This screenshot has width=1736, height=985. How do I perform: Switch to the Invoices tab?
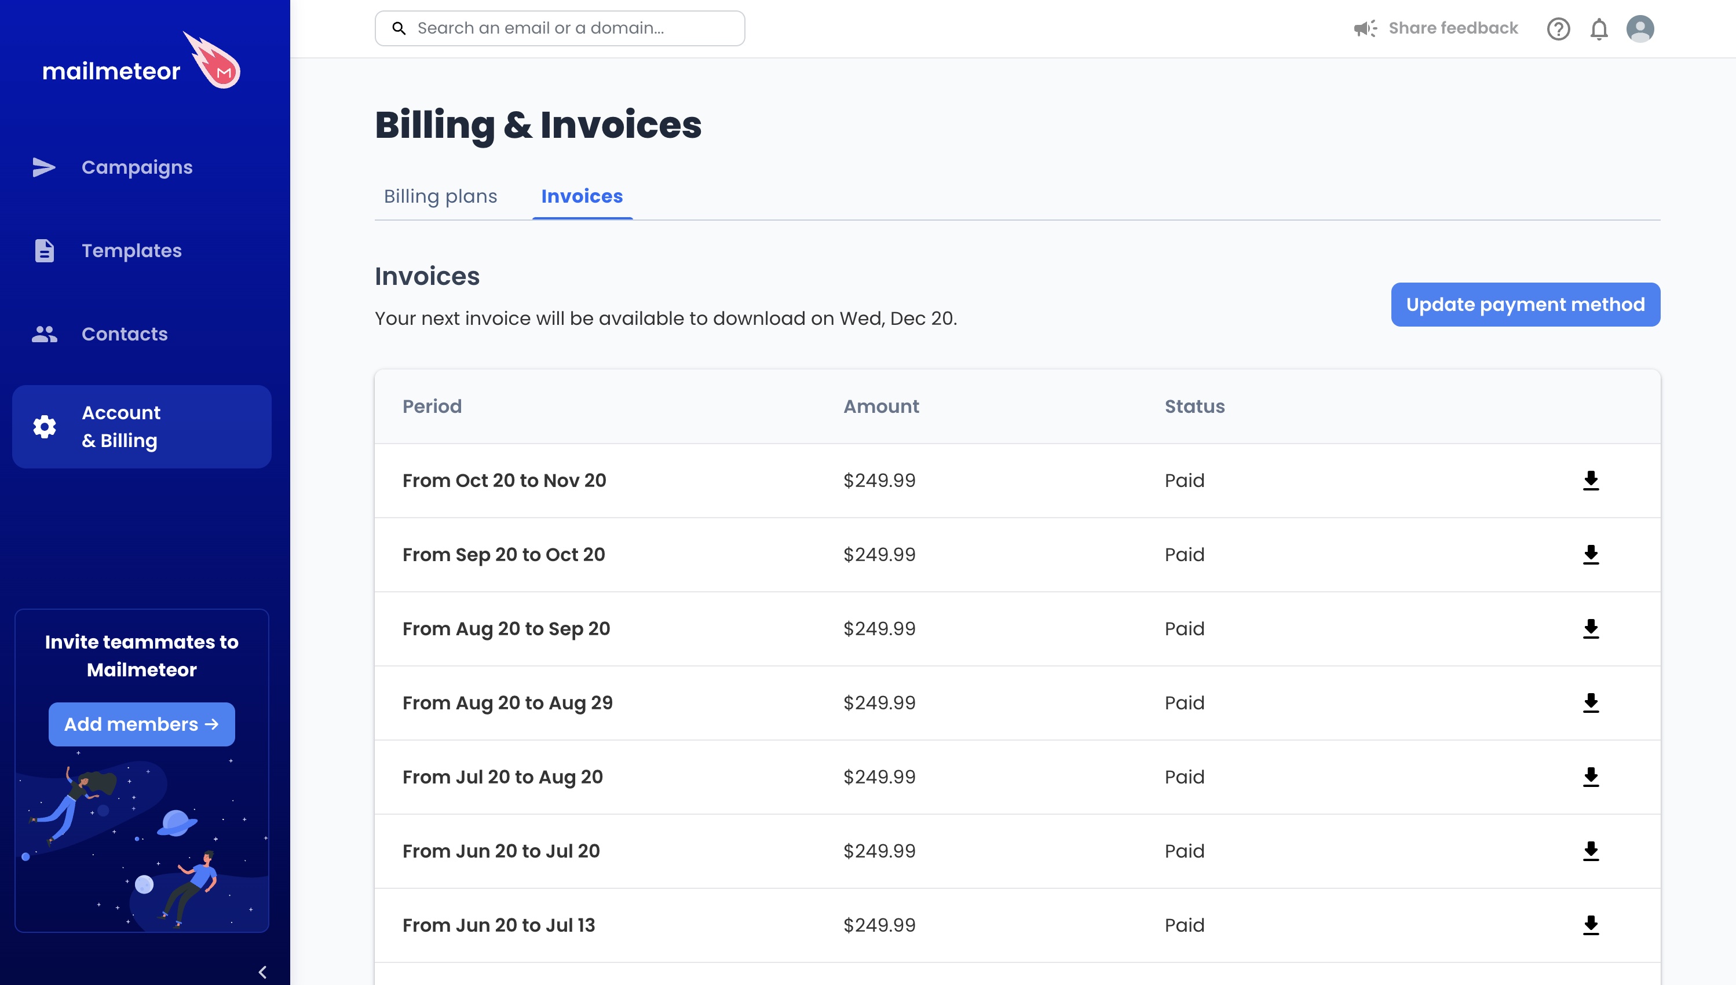point(582,196)
